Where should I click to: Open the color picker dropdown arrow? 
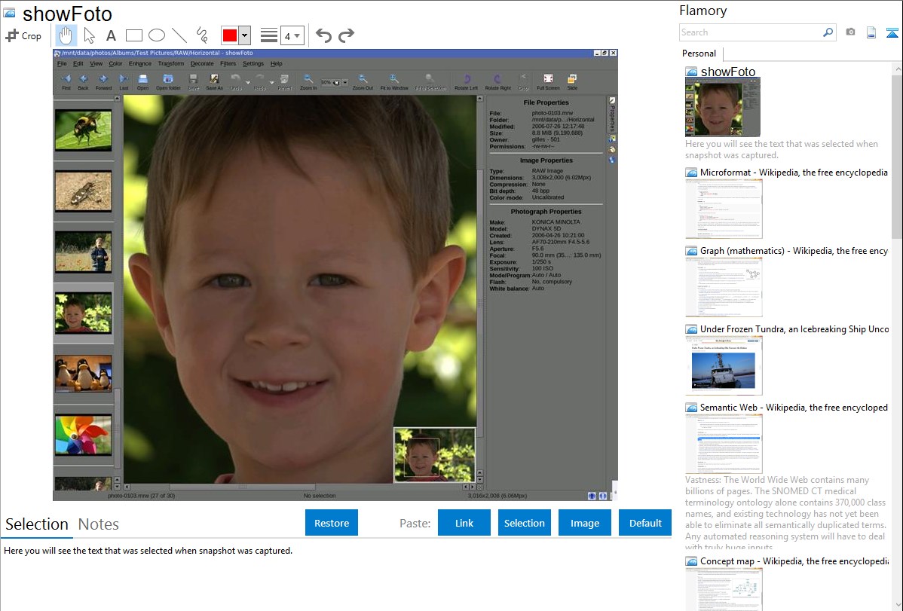click(x=245, y=35)
